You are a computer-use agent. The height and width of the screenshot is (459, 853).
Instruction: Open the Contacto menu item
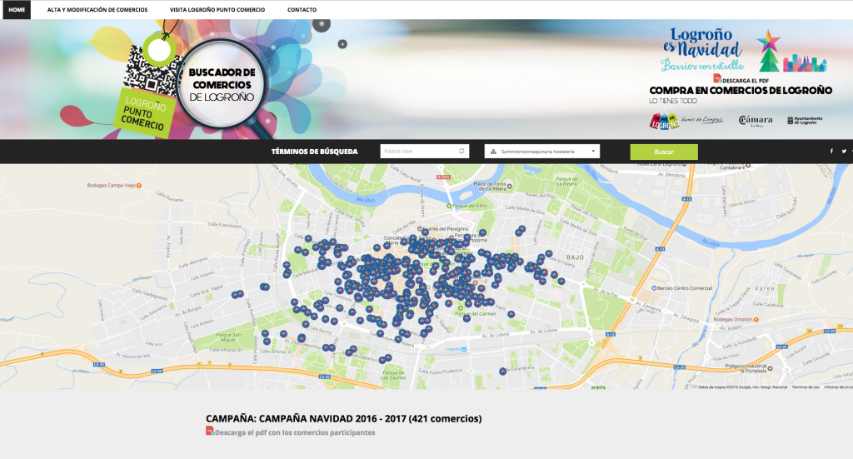(x=302, y=10)
